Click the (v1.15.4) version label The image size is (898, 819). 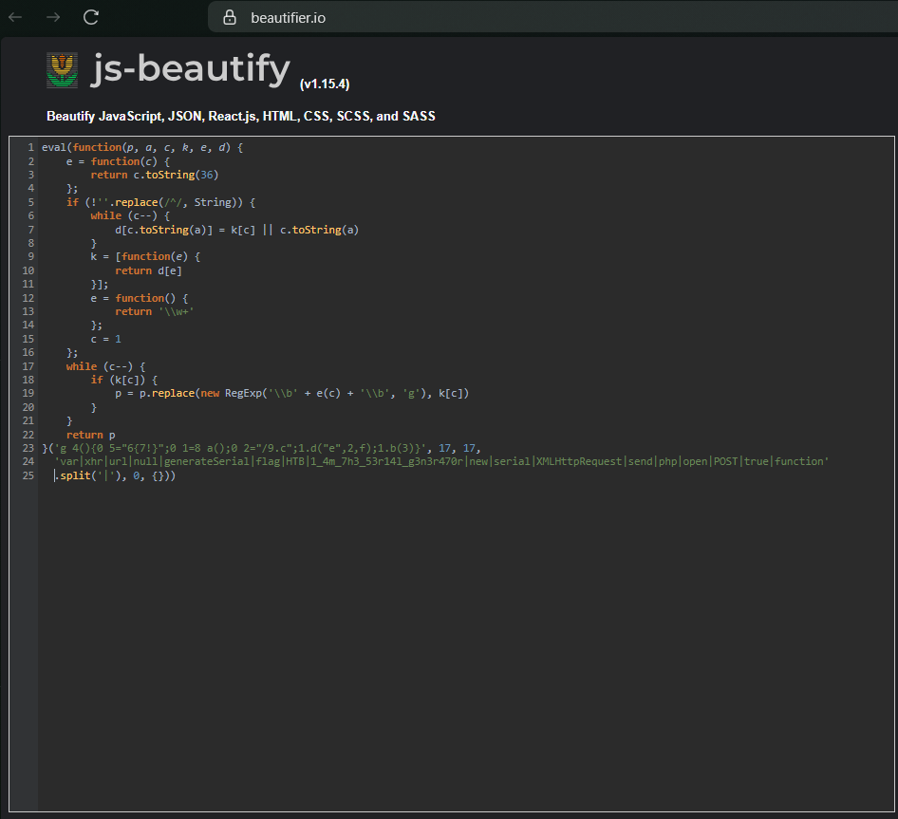click(x=325, y=84)
